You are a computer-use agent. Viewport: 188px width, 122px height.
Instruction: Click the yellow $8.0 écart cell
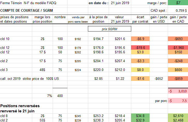140,70
